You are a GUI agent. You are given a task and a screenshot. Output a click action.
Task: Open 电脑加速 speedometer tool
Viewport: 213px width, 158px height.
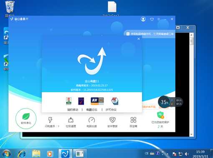(91, 122)
